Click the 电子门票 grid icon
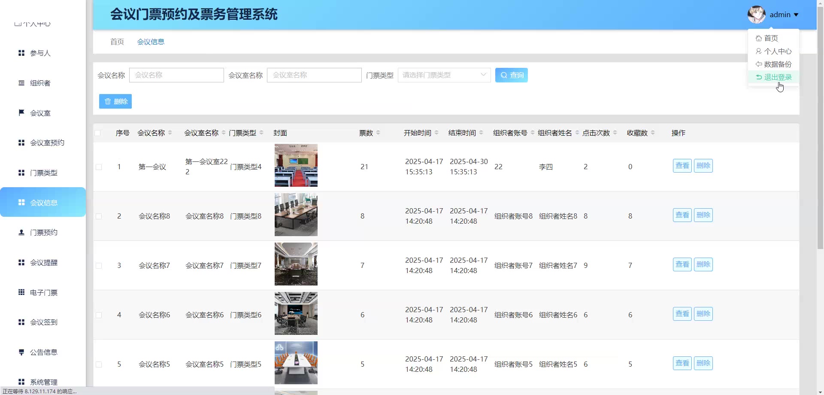Image resolution: width=824 pixels, height=395 pixels. (21, 292)
